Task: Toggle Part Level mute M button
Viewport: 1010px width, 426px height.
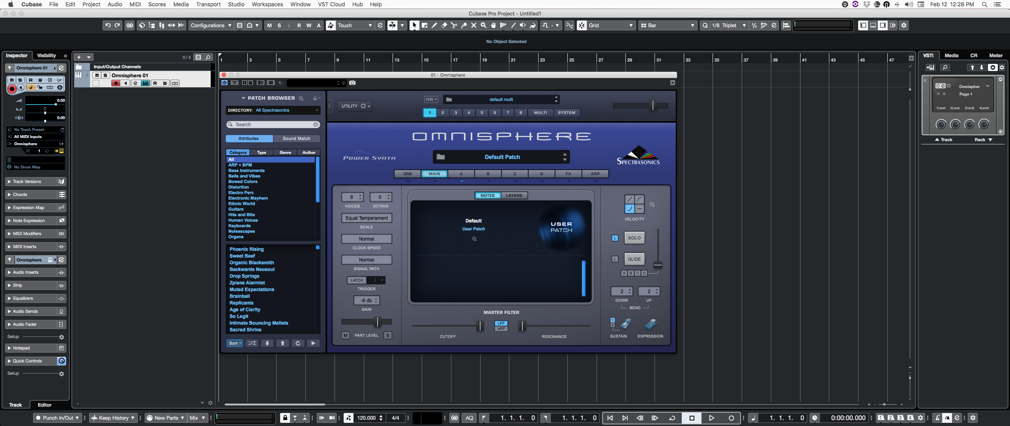Action: click(346, 335)
